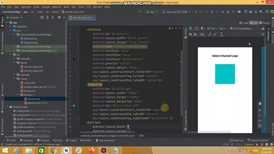The height and width of the screenshot is (154, 274).
Task: Open the Build menu
Action: click(x=66, y=7)
